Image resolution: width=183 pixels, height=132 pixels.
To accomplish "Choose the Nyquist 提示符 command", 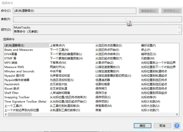I will coord(14,76).
